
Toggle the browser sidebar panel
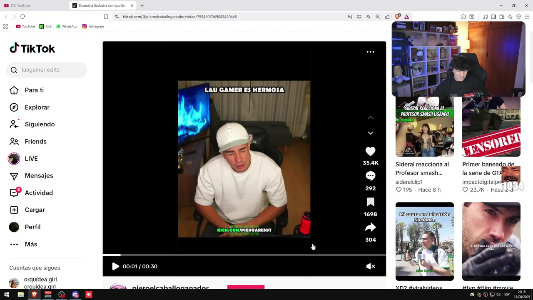click(x=493, y=17)
